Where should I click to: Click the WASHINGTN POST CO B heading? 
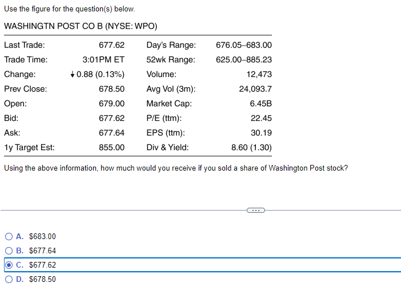pos(81,26)
